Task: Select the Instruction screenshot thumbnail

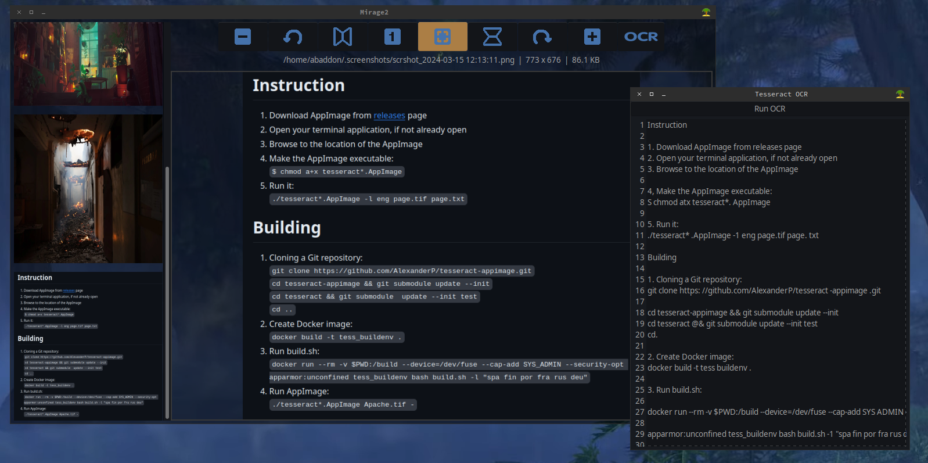Action: [88, 346]
